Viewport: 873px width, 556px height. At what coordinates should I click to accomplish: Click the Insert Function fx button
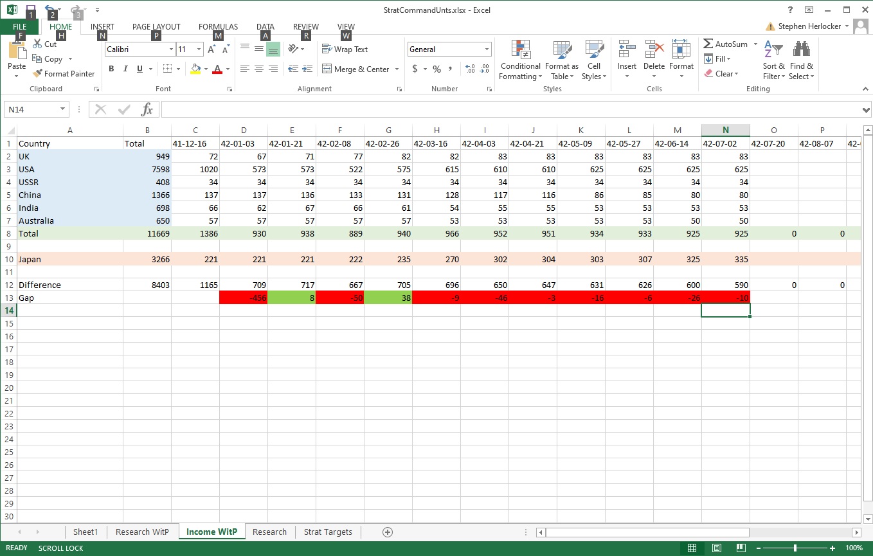point(147,109)
